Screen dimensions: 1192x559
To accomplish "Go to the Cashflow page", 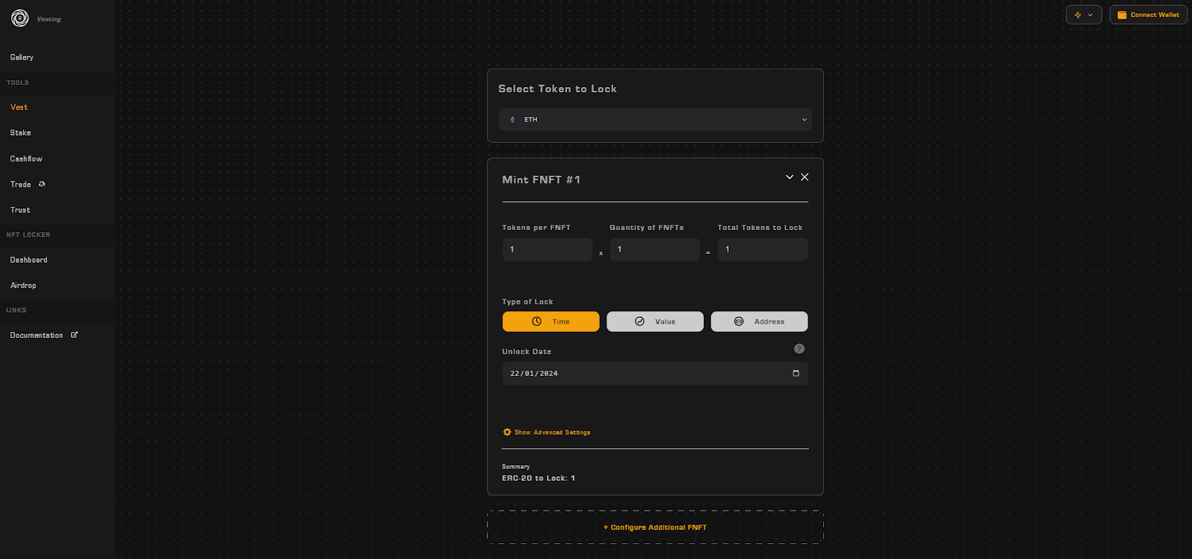I will pos(26,159).
